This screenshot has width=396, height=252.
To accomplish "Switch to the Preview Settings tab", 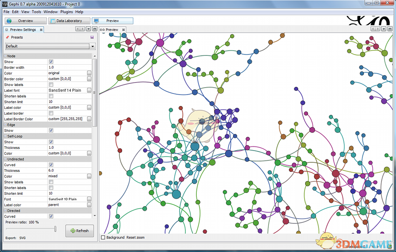I will click(23, 29).
